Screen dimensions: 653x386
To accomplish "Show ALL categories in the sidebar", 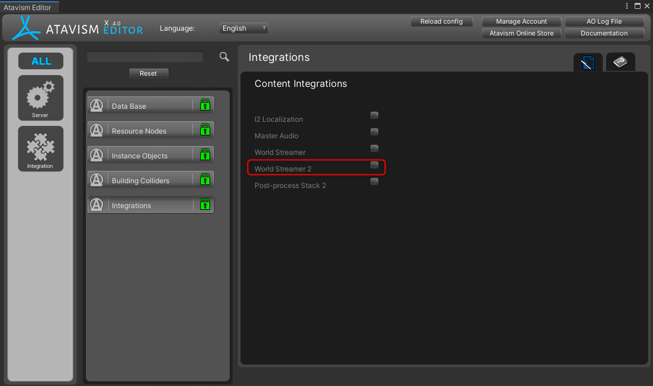I will point(41,61).
